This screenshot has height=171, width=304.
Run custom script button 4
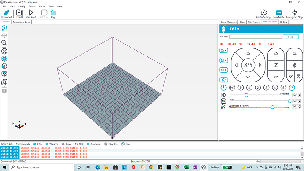[275, 88]
